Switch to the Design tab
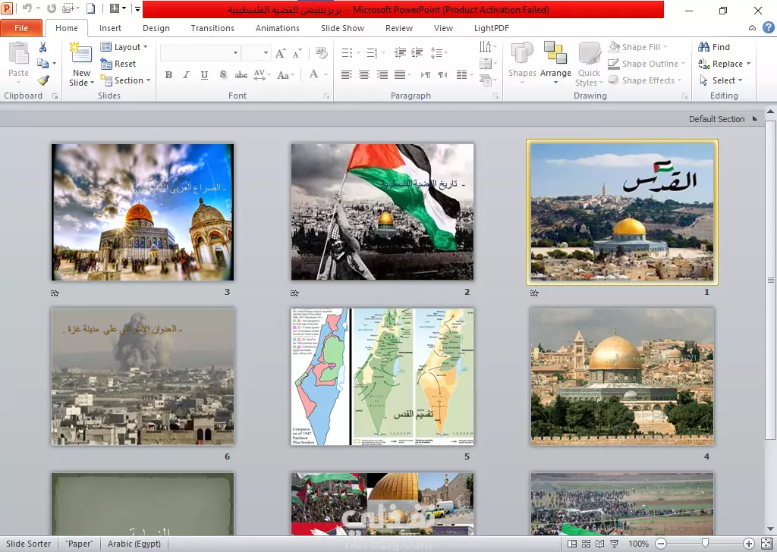Viewport: 777px width, 552px height. [x=156, y=28]
